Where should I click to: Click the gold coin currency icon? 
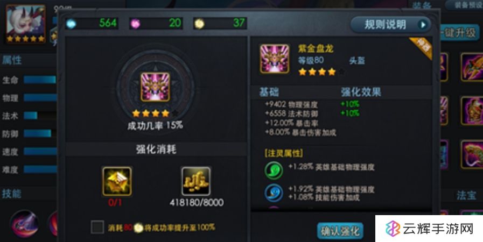(199, 24)
